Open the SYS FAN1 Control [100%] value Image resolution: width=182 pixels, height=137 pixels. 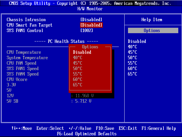(87, 30)
